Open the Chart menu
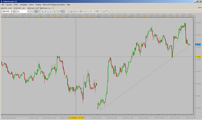Viewport: 202px width, 120px height. [16, 5]
